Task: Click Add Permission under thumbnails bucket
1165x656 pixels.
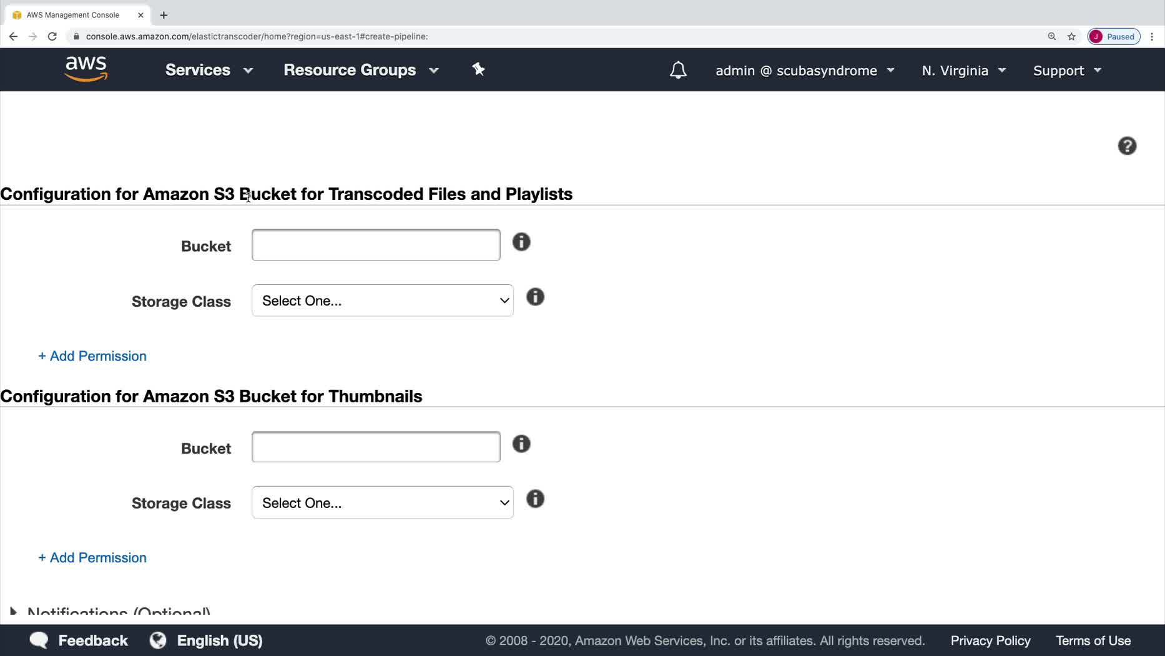Action: click(x=92, y=557)
